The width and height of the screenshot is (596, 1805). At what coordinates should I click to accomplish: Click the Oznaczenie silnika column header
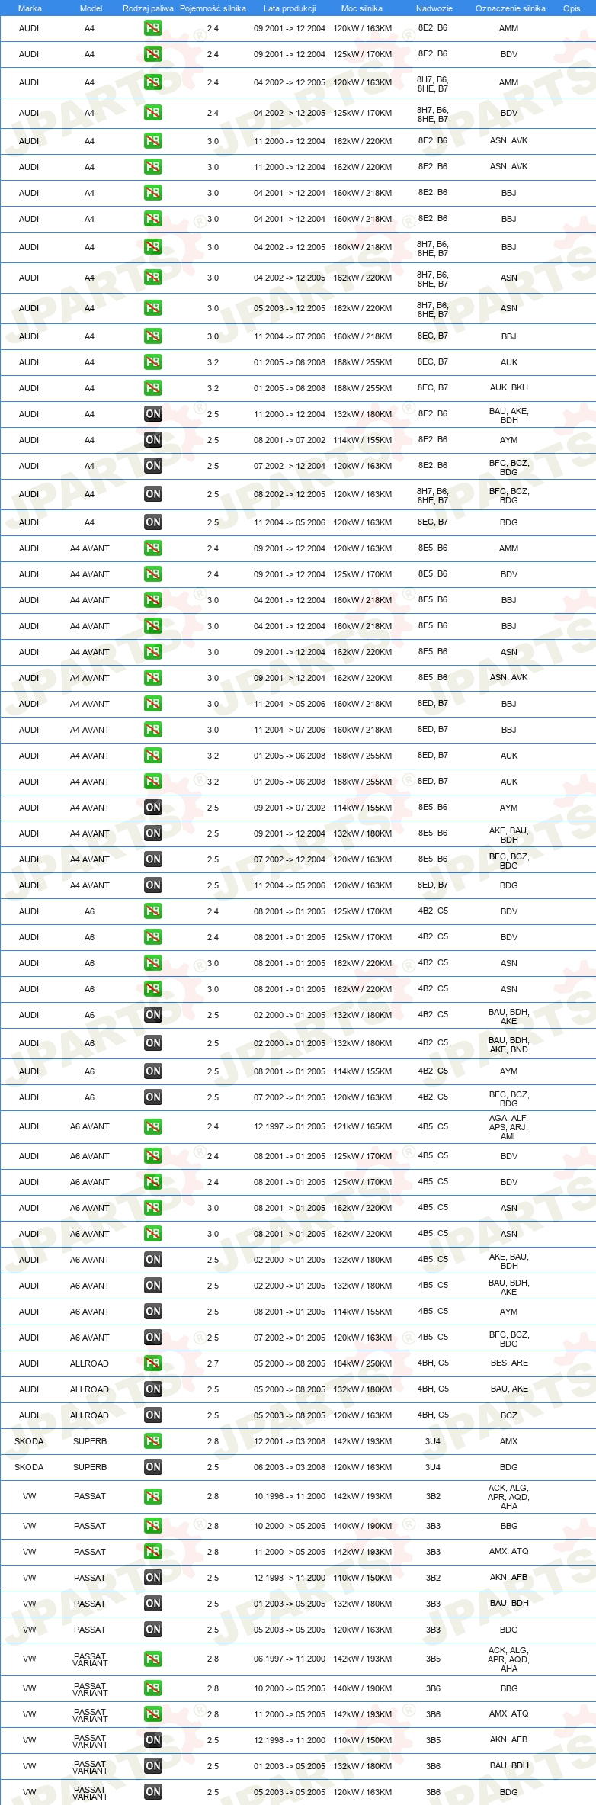tap(511, 8)
